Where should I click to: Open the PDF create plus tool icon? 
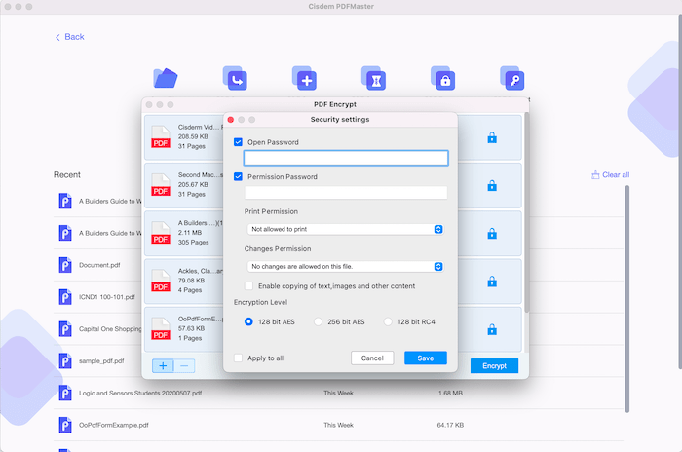tap(304, 78)
